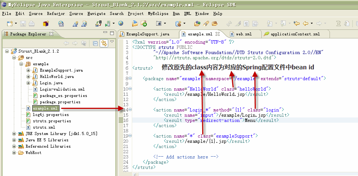Switch to the web.xml editor tab
Screen dimensions: 358x176
point(244,34)
